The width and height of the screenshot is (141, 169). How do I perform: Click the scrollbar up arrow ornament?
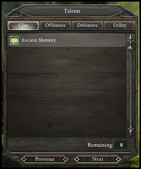pos(131,39)
